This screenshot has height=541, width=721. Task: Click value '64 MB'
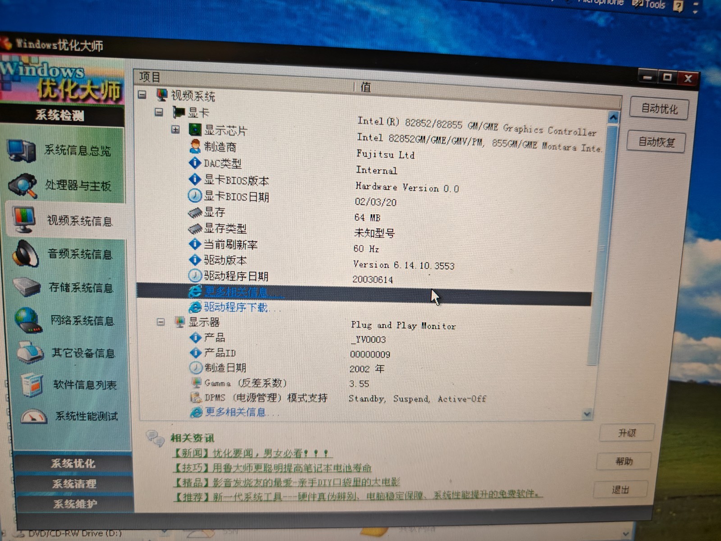pyautogui.click(x=367, y=218)
